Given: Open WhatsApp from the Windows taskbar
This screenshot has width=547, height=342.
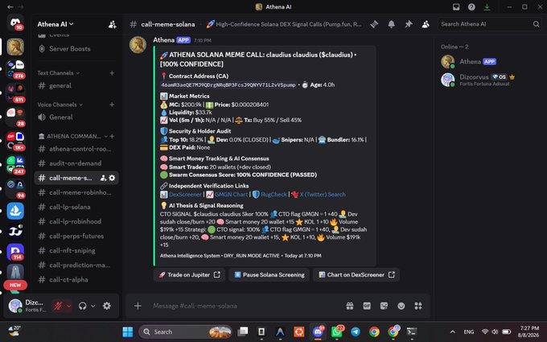Looking at the screenshot, I should pos(336,332).
